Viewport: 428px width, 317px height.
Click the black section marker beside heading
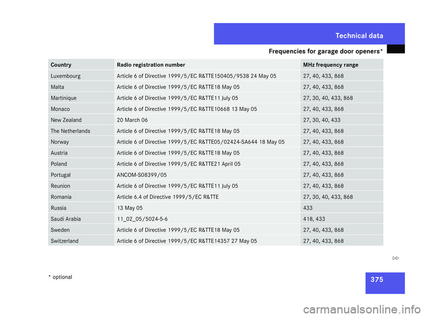[395, 49]
